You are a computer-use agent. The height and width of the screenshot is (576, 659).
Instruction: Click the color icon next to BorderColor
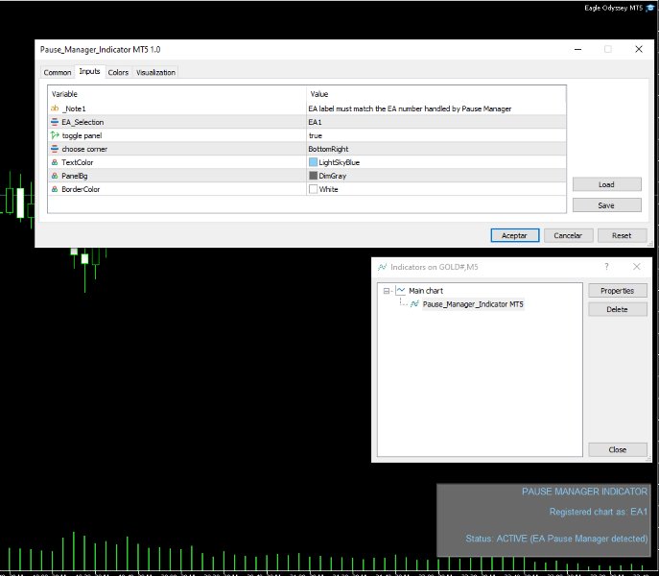click(55, 189)
